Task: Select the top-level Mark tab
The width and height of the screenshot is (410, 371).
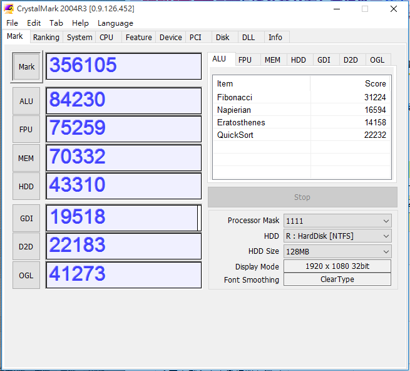Action: click(x=15, y=36)
